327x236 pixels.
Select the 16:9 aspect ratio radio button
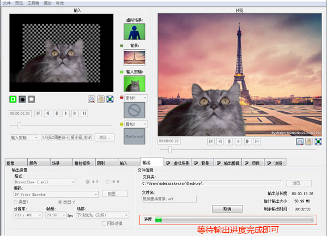(108, 182)
